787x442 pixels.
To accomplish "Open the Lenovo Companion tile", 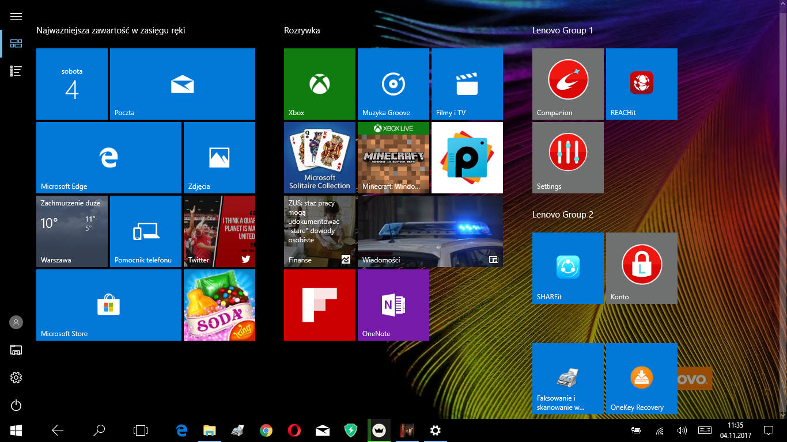I will click(x=567, y=84).
